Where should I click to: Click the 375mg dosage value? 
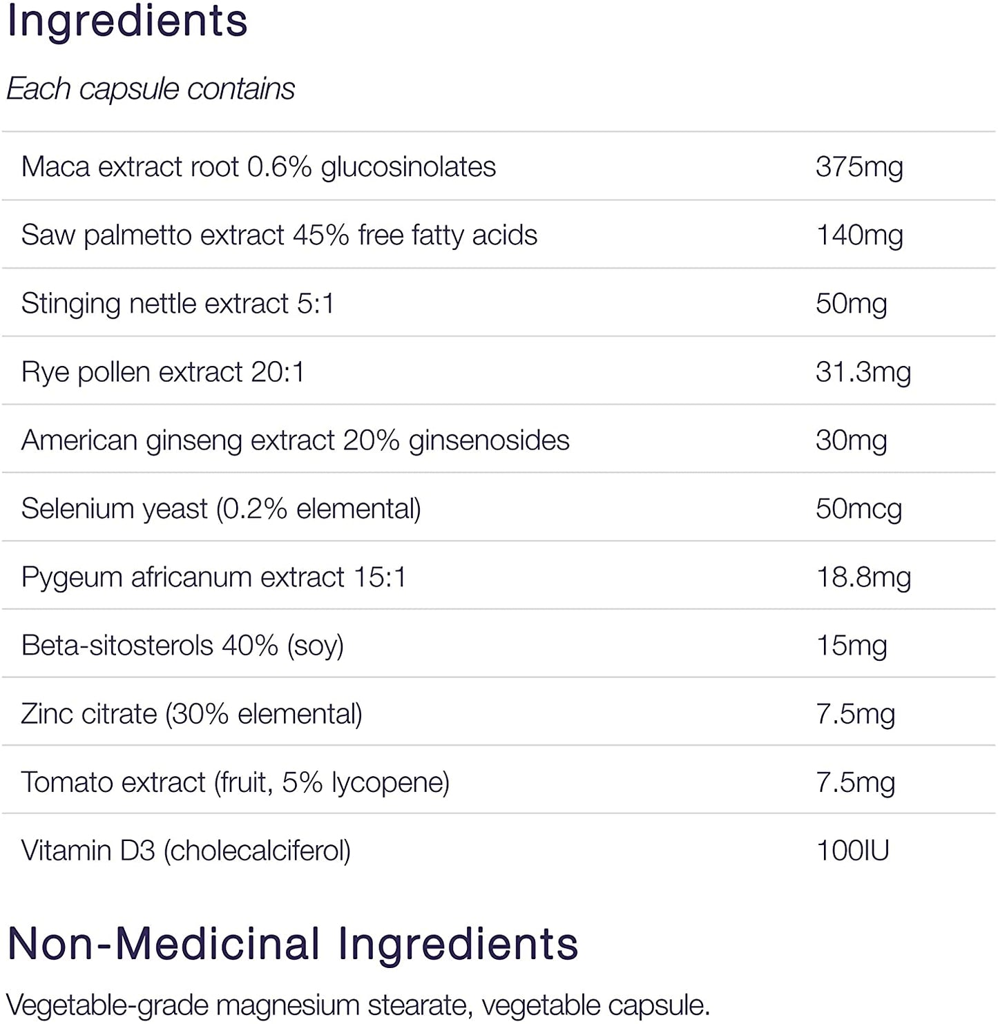pyautogui.click(x=858, y=167)
